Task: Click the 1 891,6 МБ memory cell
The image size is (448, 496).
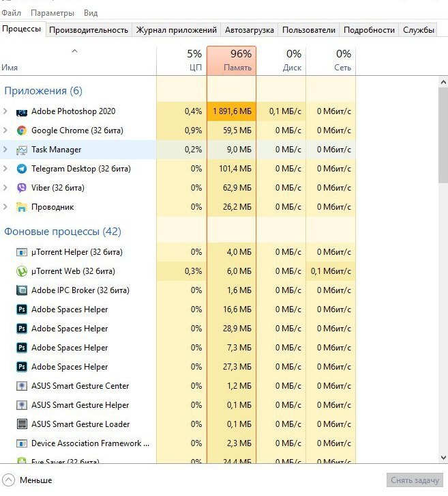Action: tap(231, 111)
